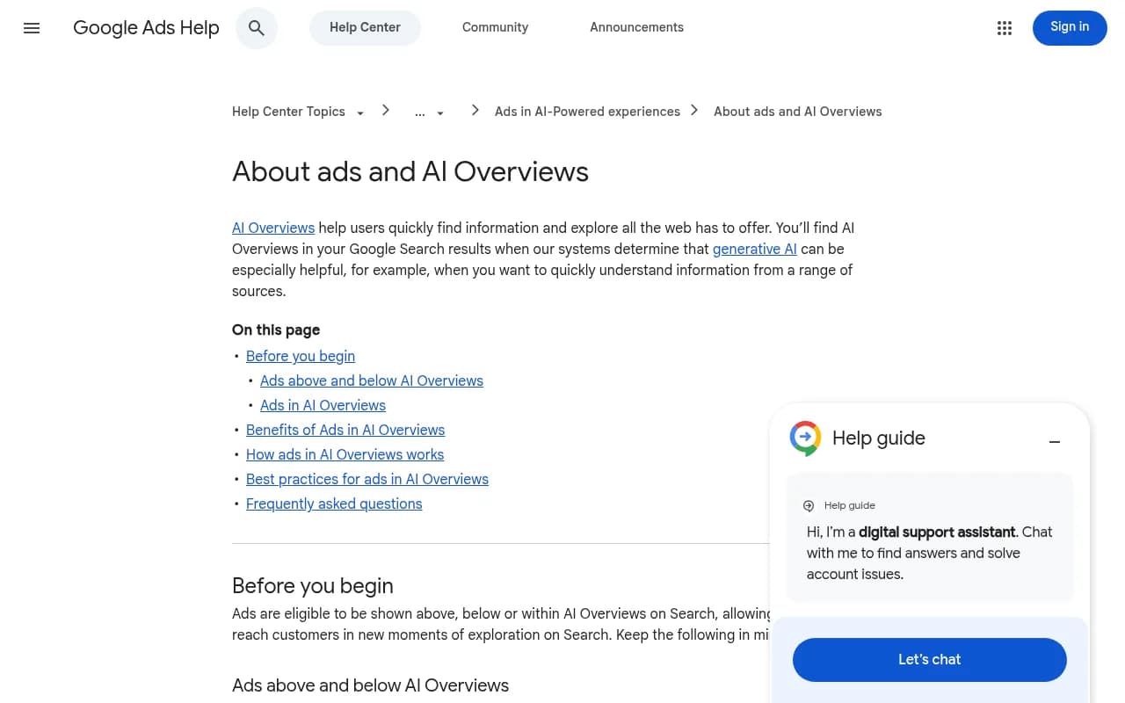Screen dimensions: 1125x703
Task: Open the Google apps grid
Action: (x=1005, y=28)
